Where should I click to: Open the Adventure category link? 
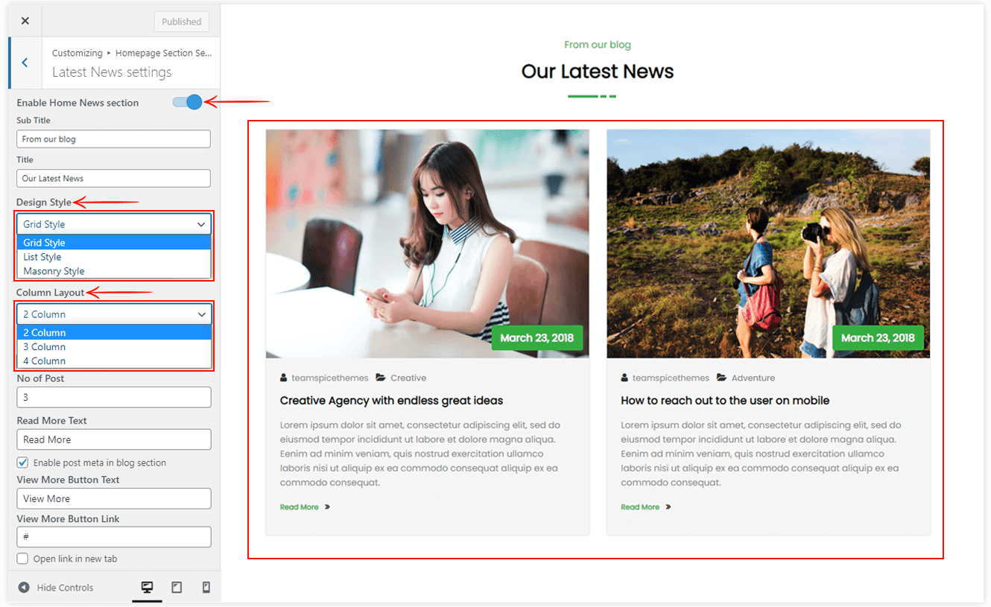point(753,378)
